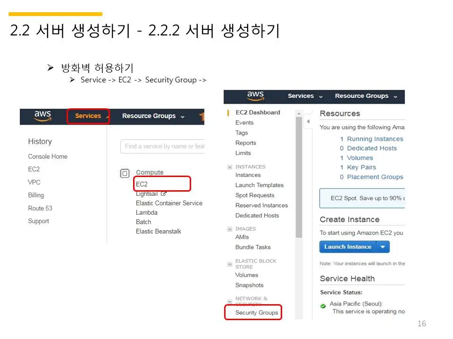453x339 pixels.
Task: Open Snapshots in sidebar
Action: click(249, 285)
